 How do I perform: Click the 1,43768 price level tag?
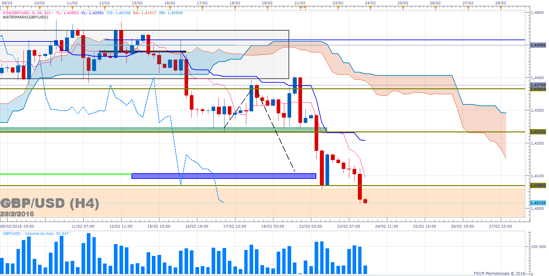[x=538, y=85]
